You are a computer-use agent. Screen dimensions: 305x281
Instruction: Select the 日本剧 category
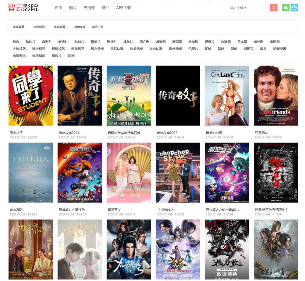point(242,42)
